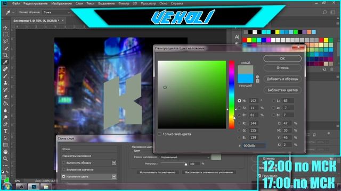
Task: Select the Path Selection tool
Action: [5, 138]
